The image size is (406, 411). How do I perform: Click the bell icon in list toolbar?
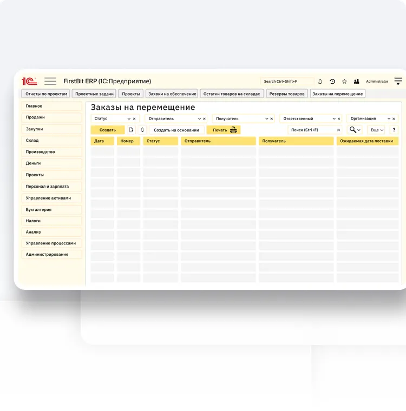tap(143, 130)
